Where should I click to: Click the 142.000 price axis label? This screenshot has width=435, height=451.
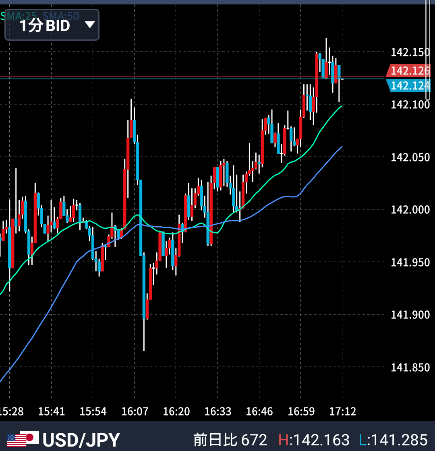410,210
